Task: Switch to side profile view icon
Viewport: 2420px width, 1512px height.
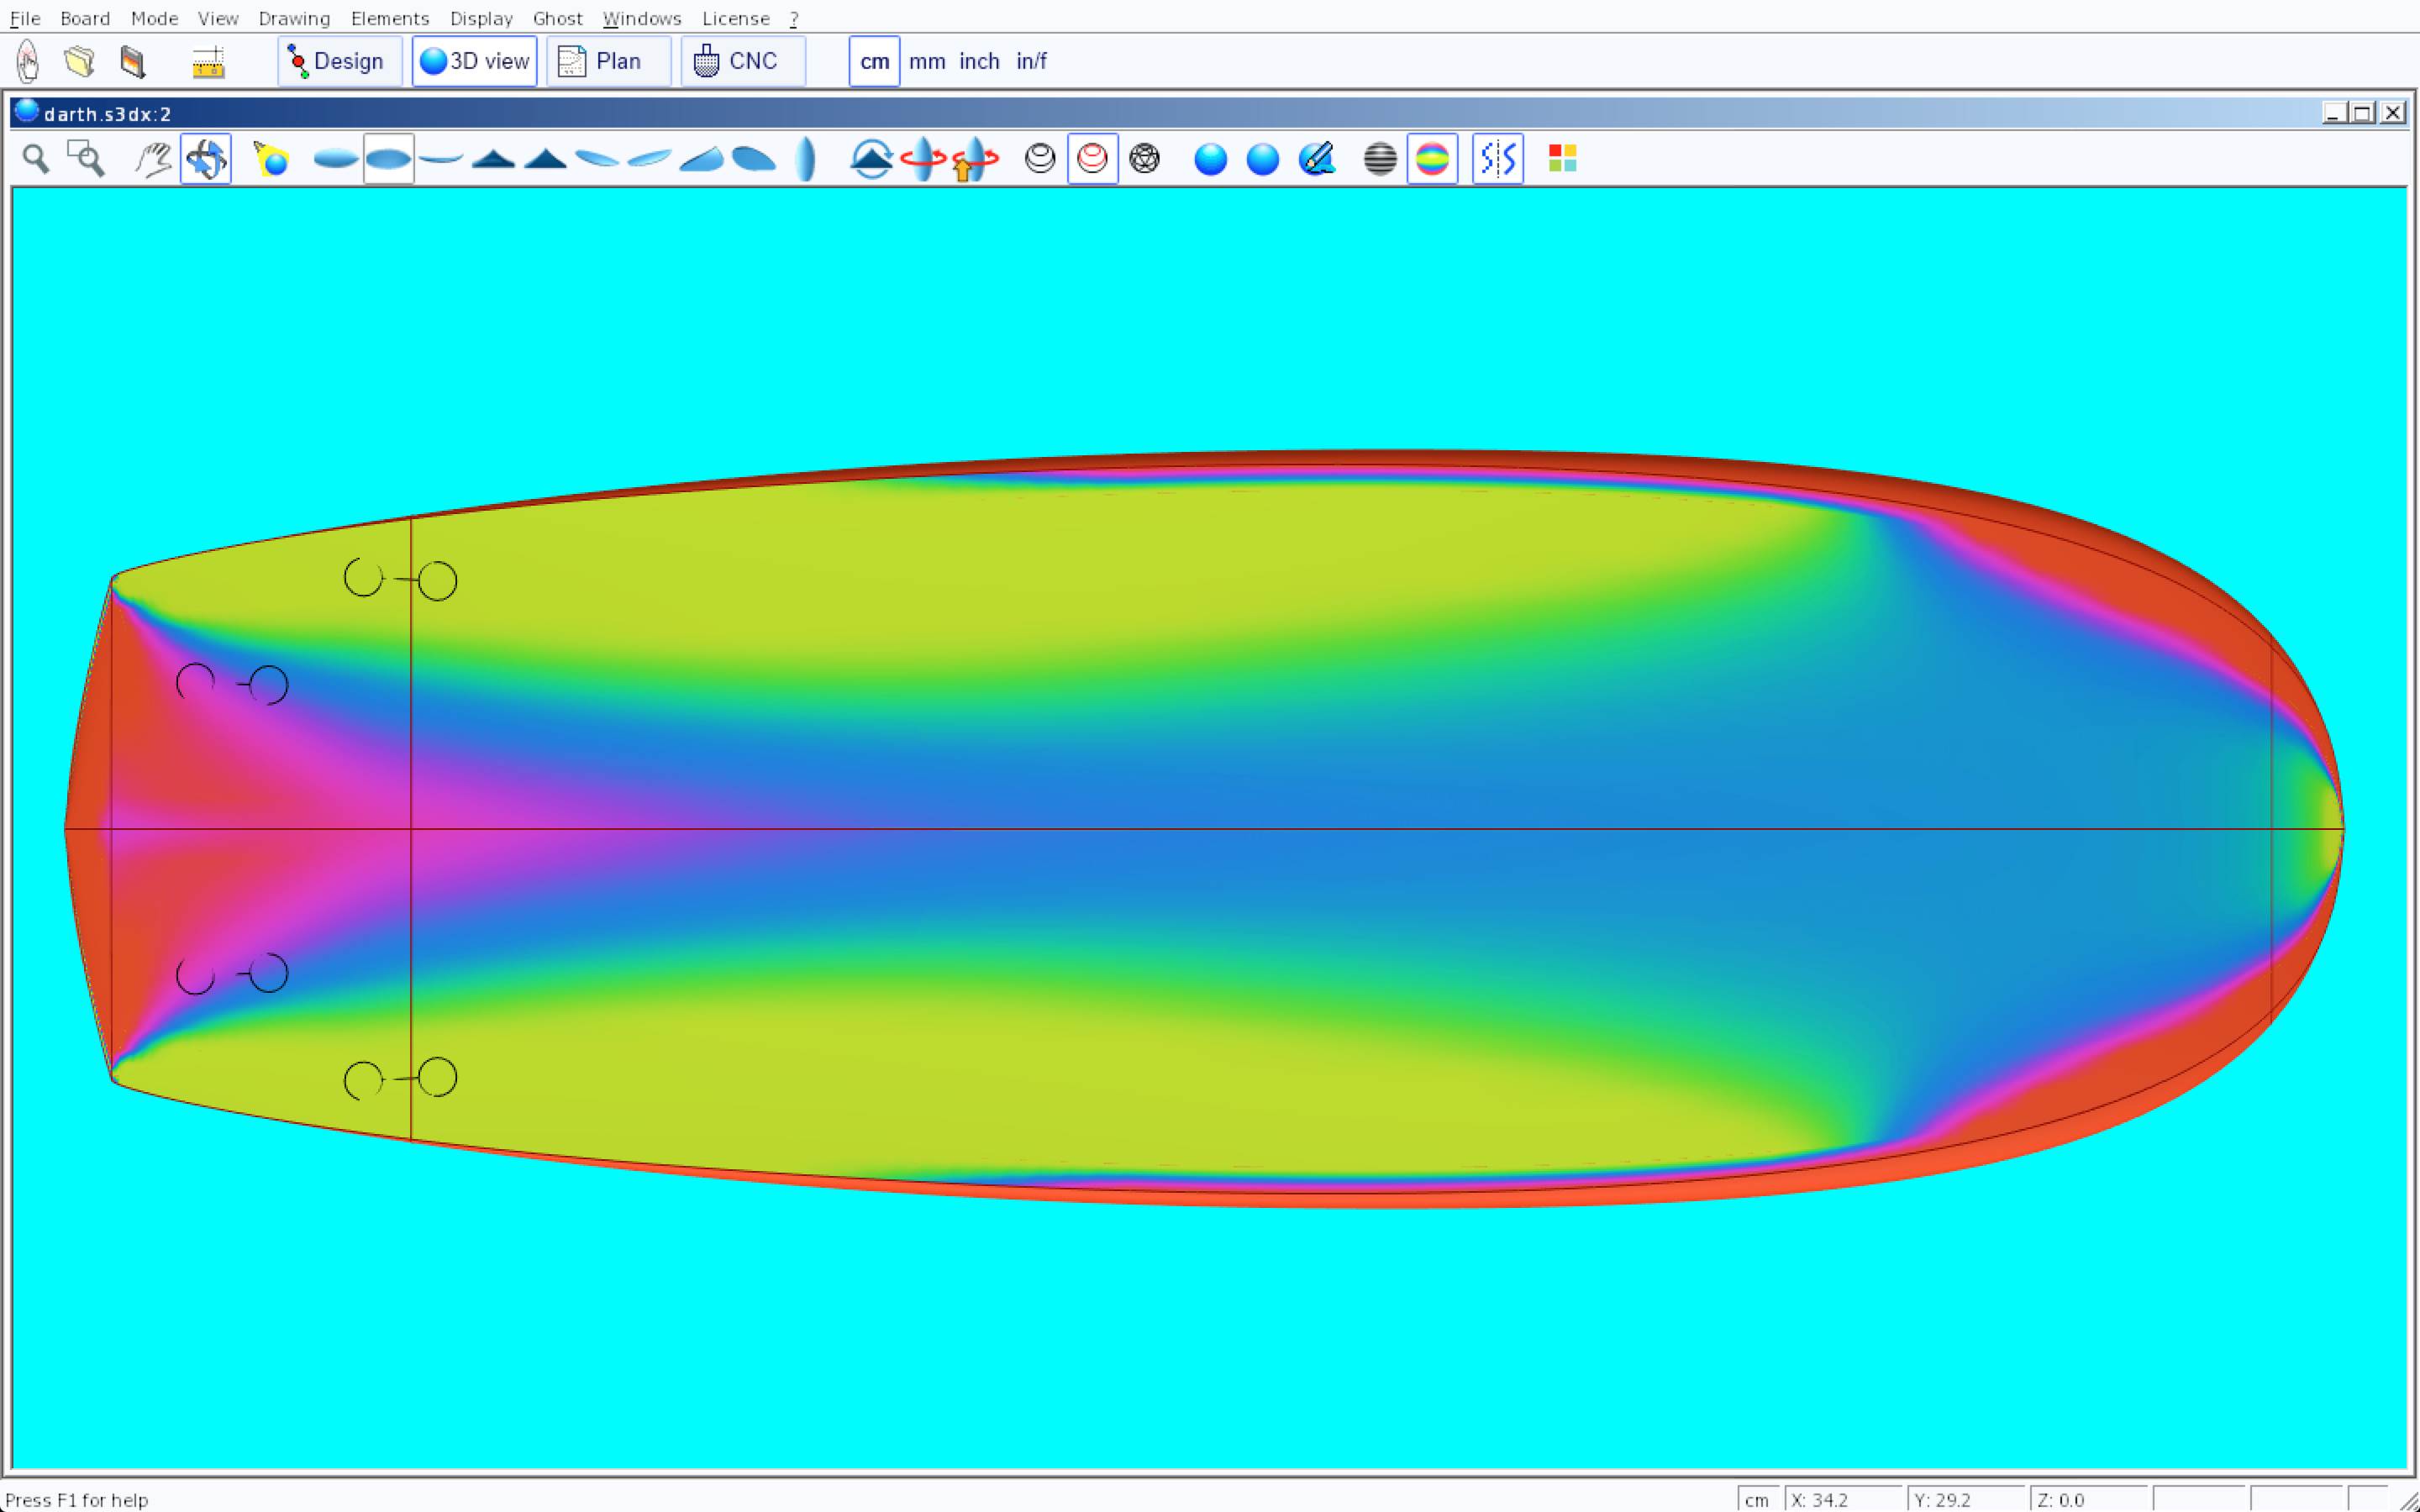Action: (x=441, y=159)
